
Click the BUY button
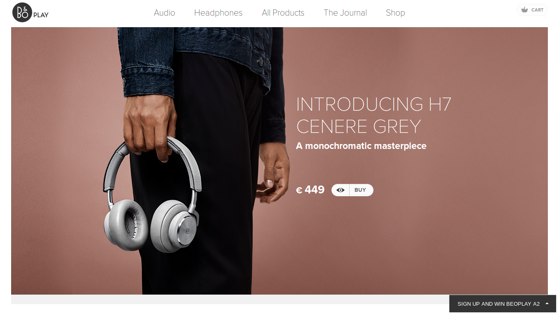(x=361, y=190)
